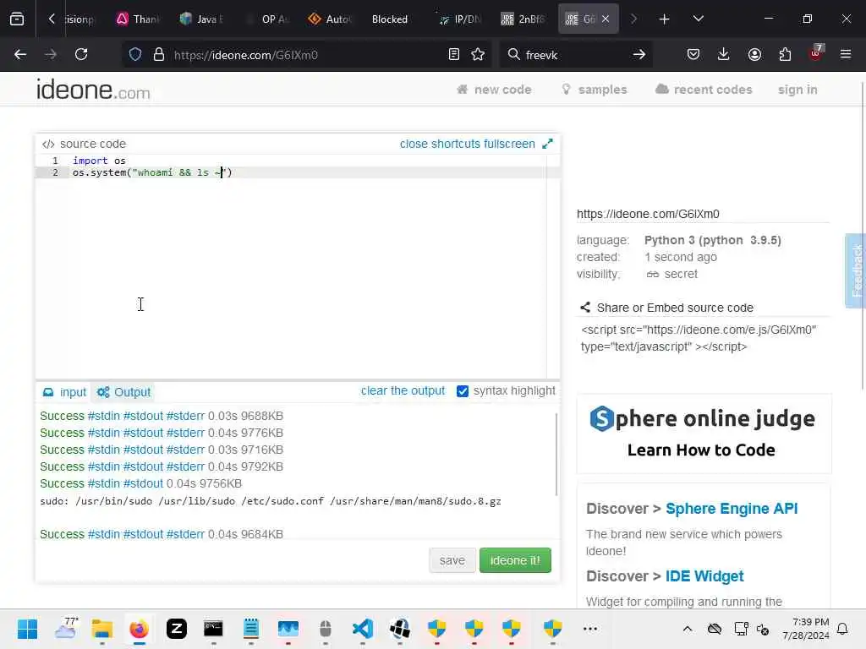This screenshot has height=649, width=866.
Task: Click the shortcuts link
Action: click(x=456, y=144)
